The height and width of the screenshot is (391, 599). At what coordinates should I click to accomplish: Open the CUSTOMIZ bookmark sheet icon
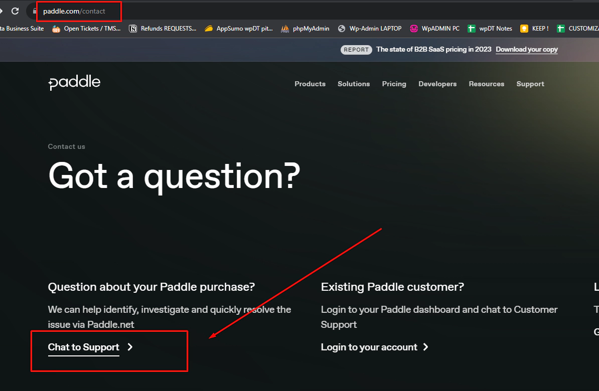560,29
